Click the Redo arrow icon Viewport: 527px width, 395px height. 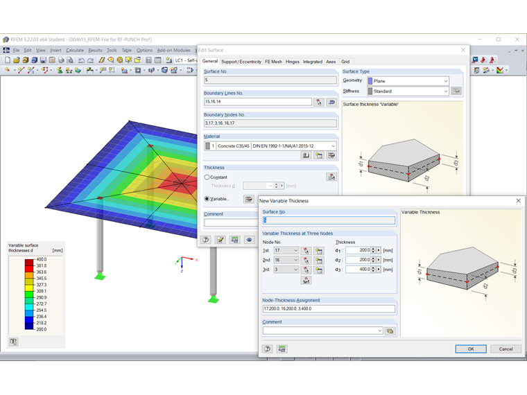(x=90, y=60)
